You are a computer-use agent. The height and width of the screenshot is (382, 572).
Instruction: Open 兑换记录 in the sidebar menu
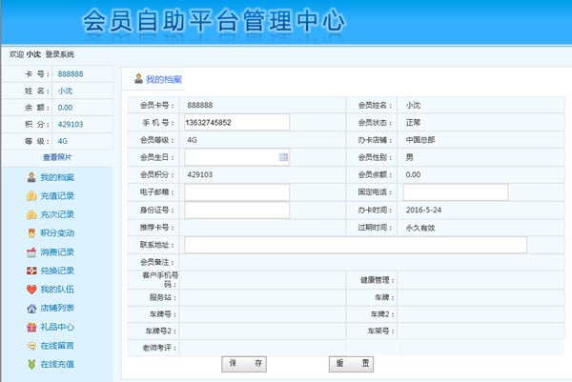click(57, 271)
